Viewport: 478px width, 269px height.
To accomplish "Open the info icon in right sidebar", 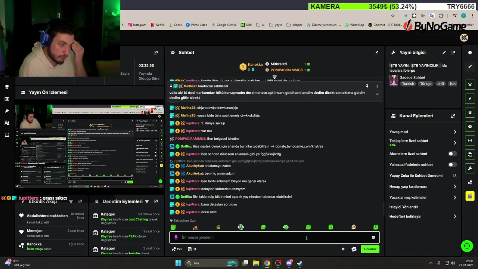I will click(470, 53).
